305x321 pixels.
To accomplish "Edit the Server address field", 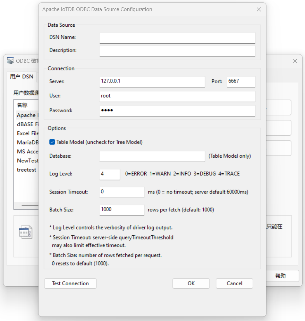I will [152, 81].
